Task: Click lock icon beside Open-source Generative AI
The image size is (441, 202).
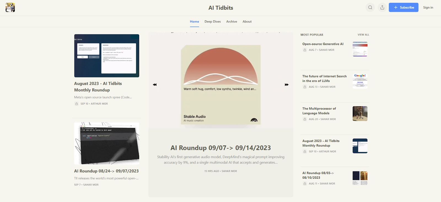Action: (x=305, y=50)
